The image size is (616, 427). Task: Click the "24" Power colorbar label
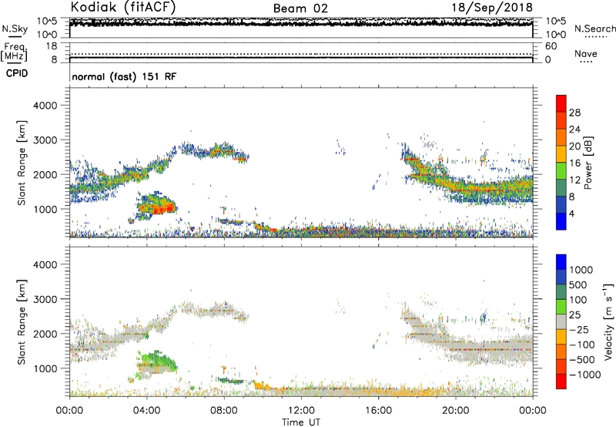(x=574, y=129)
